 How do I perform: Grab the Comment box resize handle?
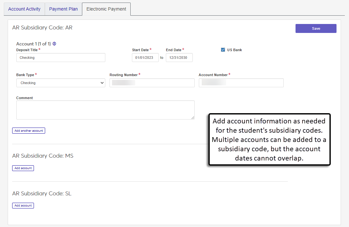193,118
